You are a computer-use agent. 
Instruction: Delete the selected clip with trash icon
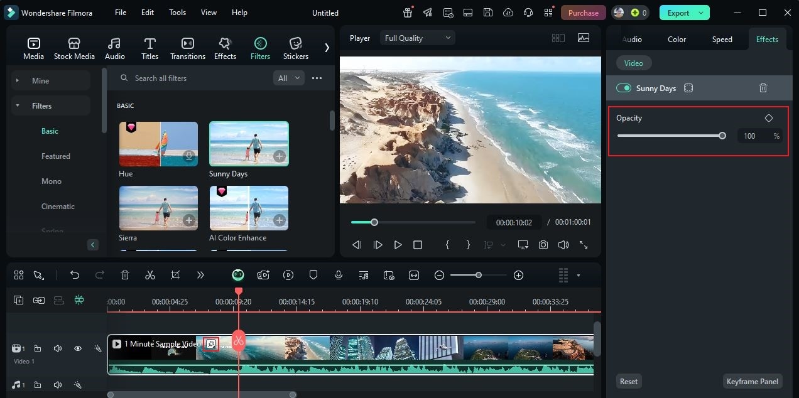pyautogui.click(x=125, y=275)
